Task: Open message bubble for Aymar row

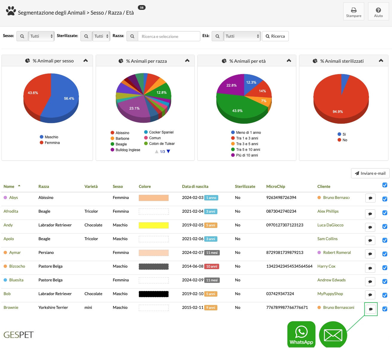Action: point(370,254)
